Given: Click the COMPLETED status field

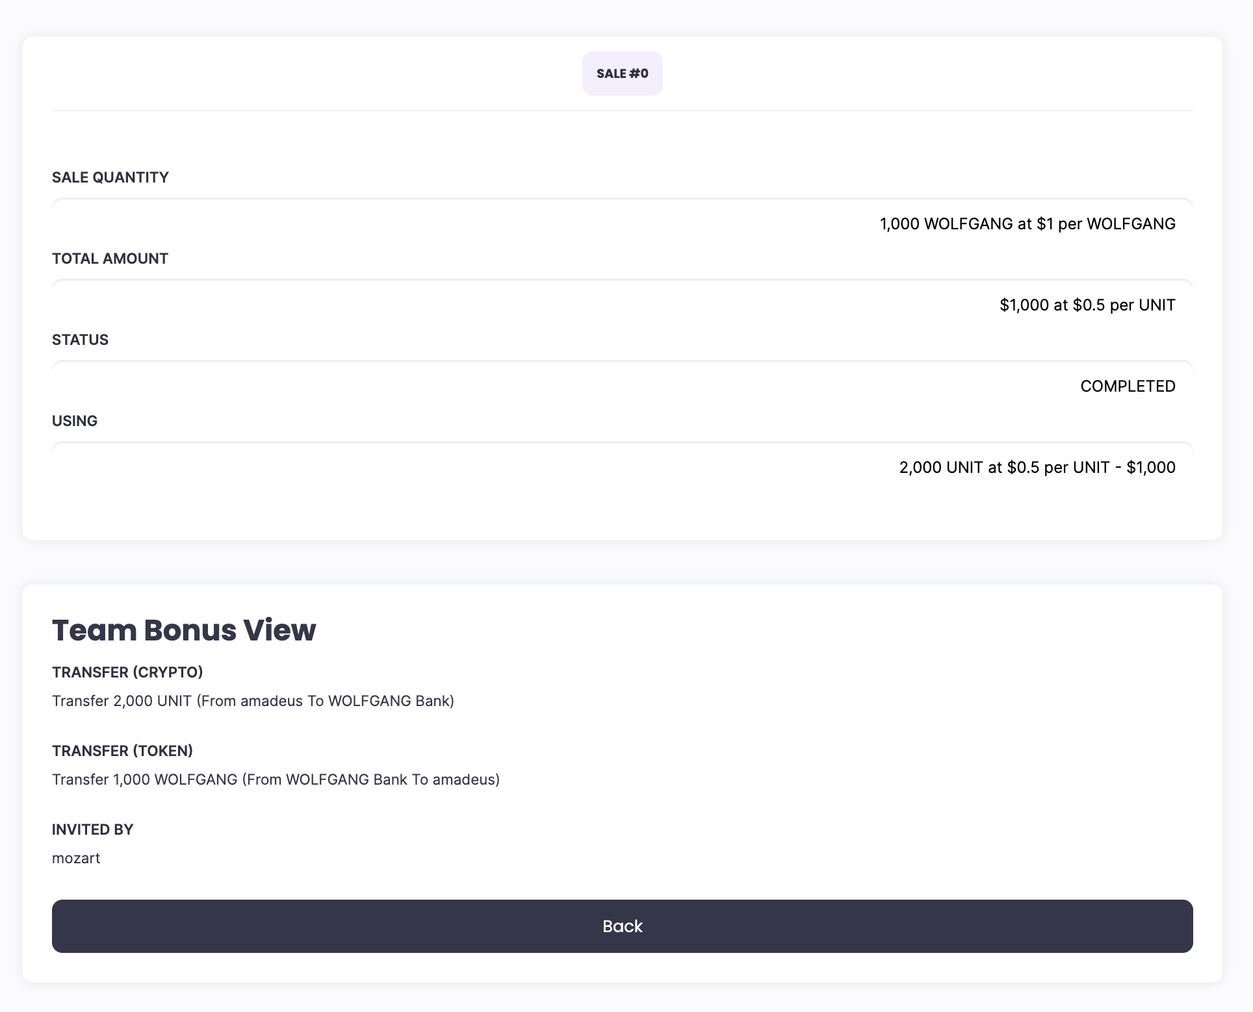Looking at the screenshot, I should point(622,386).
